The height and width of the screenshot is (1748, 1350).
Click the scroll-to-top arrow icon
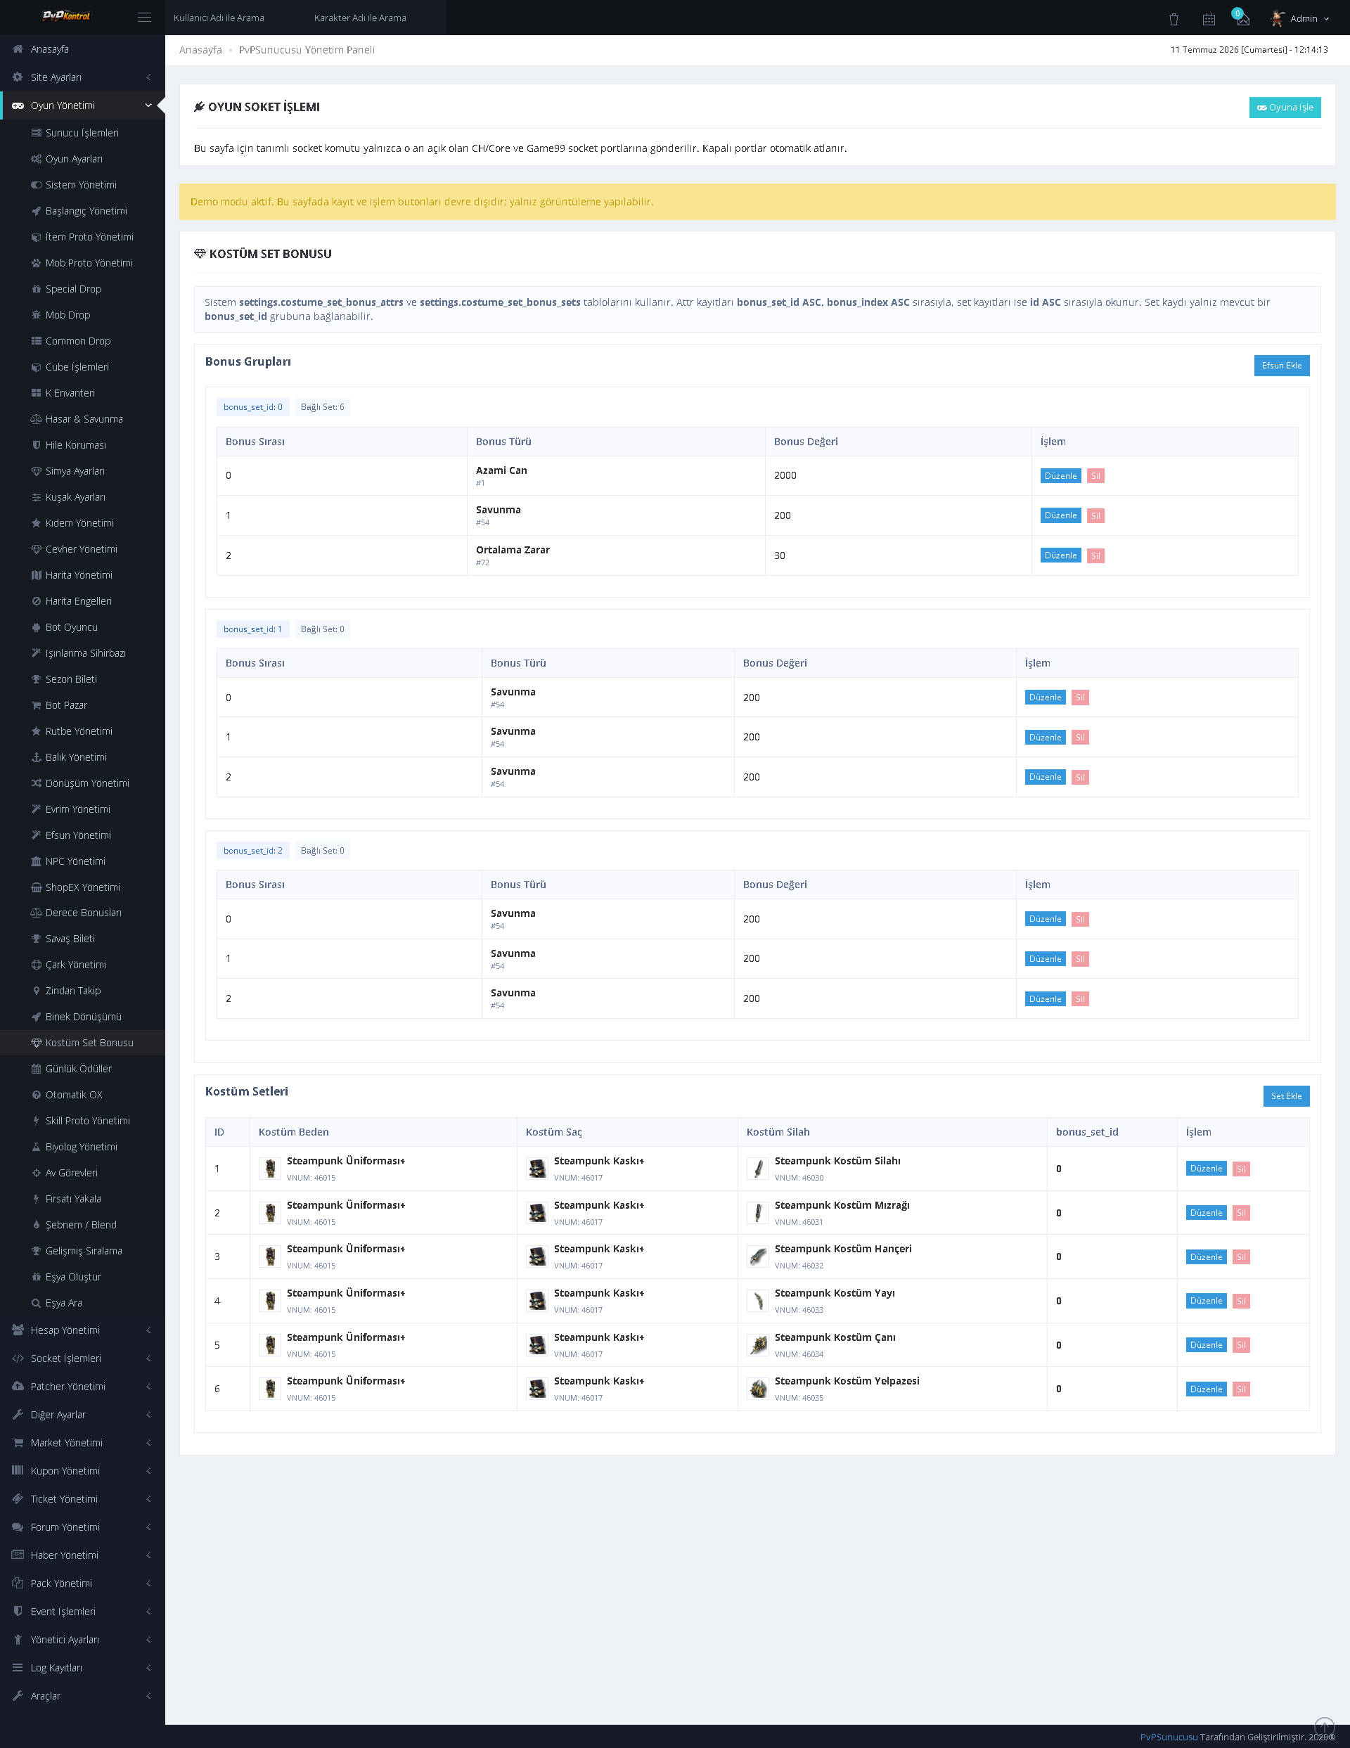click(1325, 1728)
